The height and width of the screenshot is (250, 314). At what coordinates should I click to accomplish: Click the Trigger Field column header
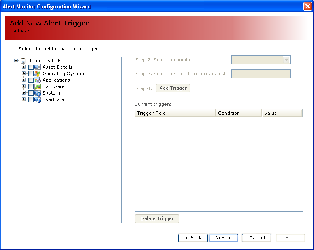[175, 113]
